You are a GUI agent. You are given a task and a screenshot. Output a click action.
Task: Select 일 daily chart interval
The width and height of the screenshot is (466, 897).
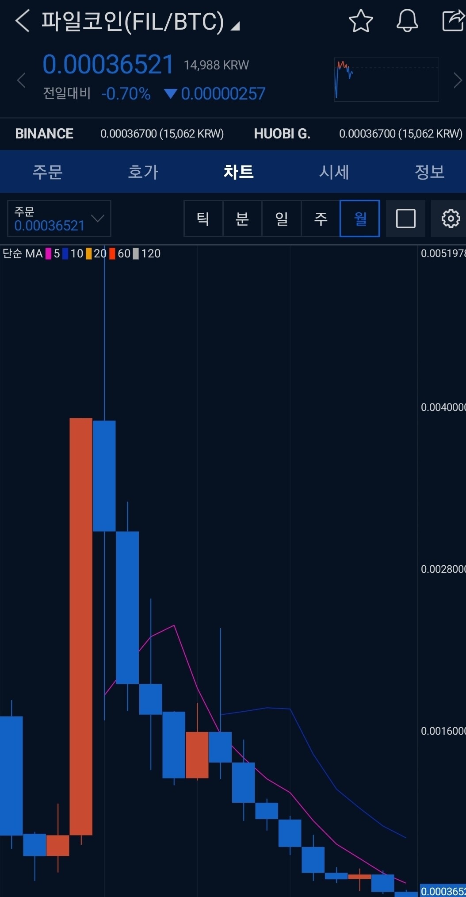(281, 218)
